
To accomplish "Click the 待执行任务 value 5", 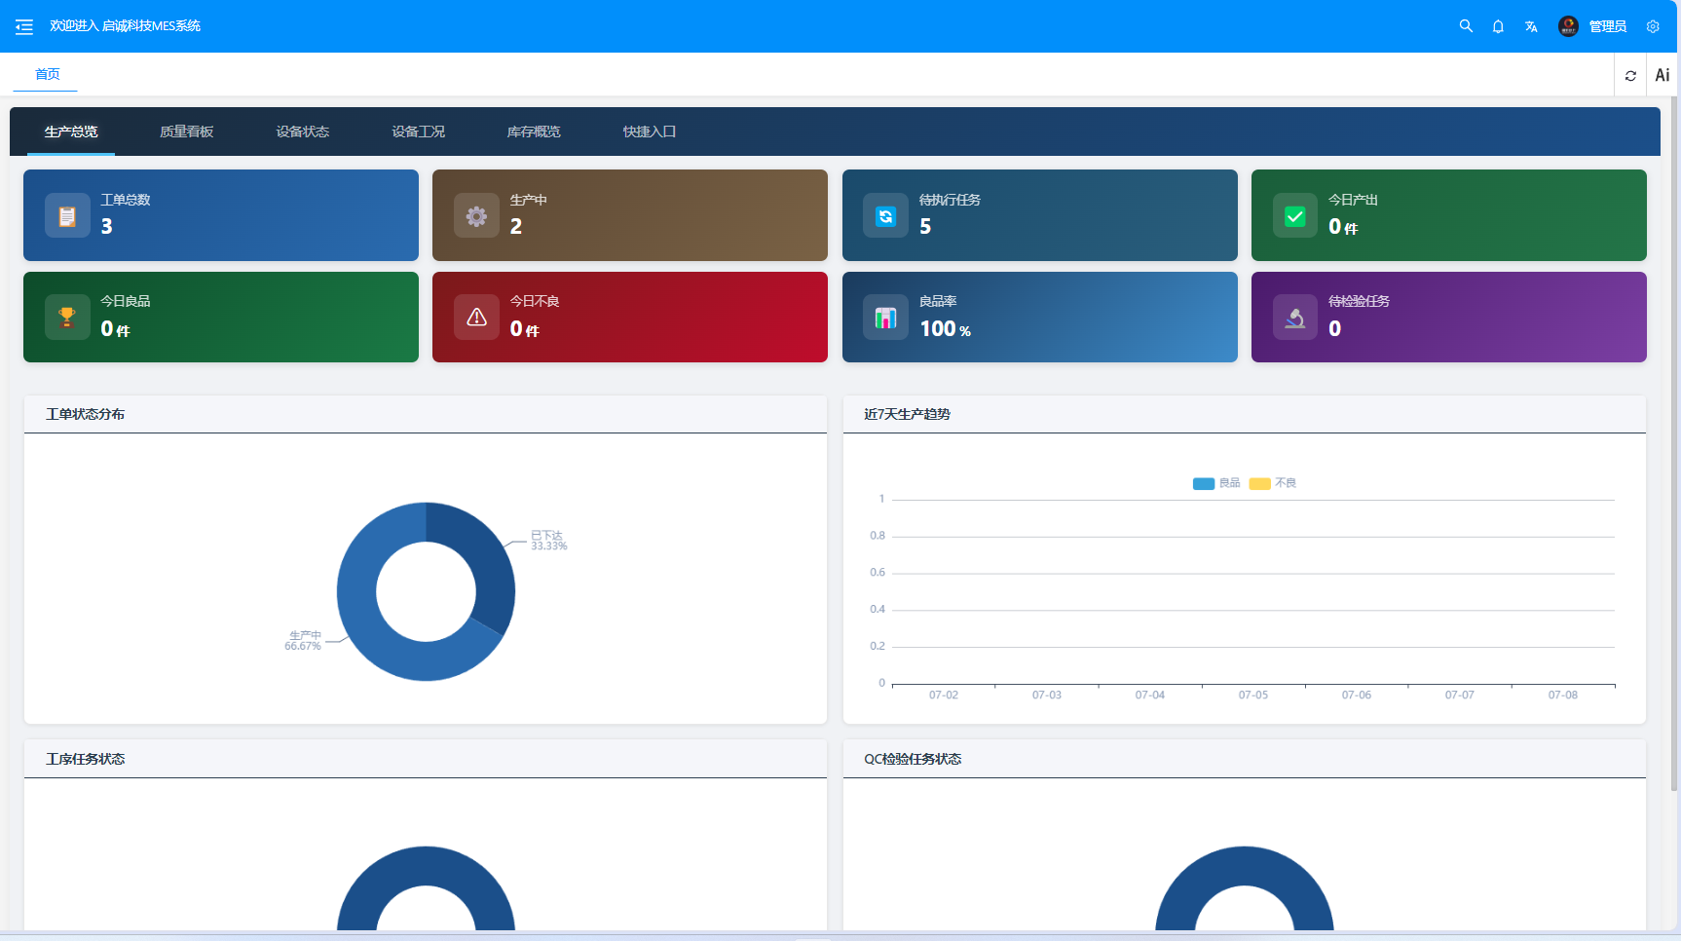I will click(x=925, y=227).
